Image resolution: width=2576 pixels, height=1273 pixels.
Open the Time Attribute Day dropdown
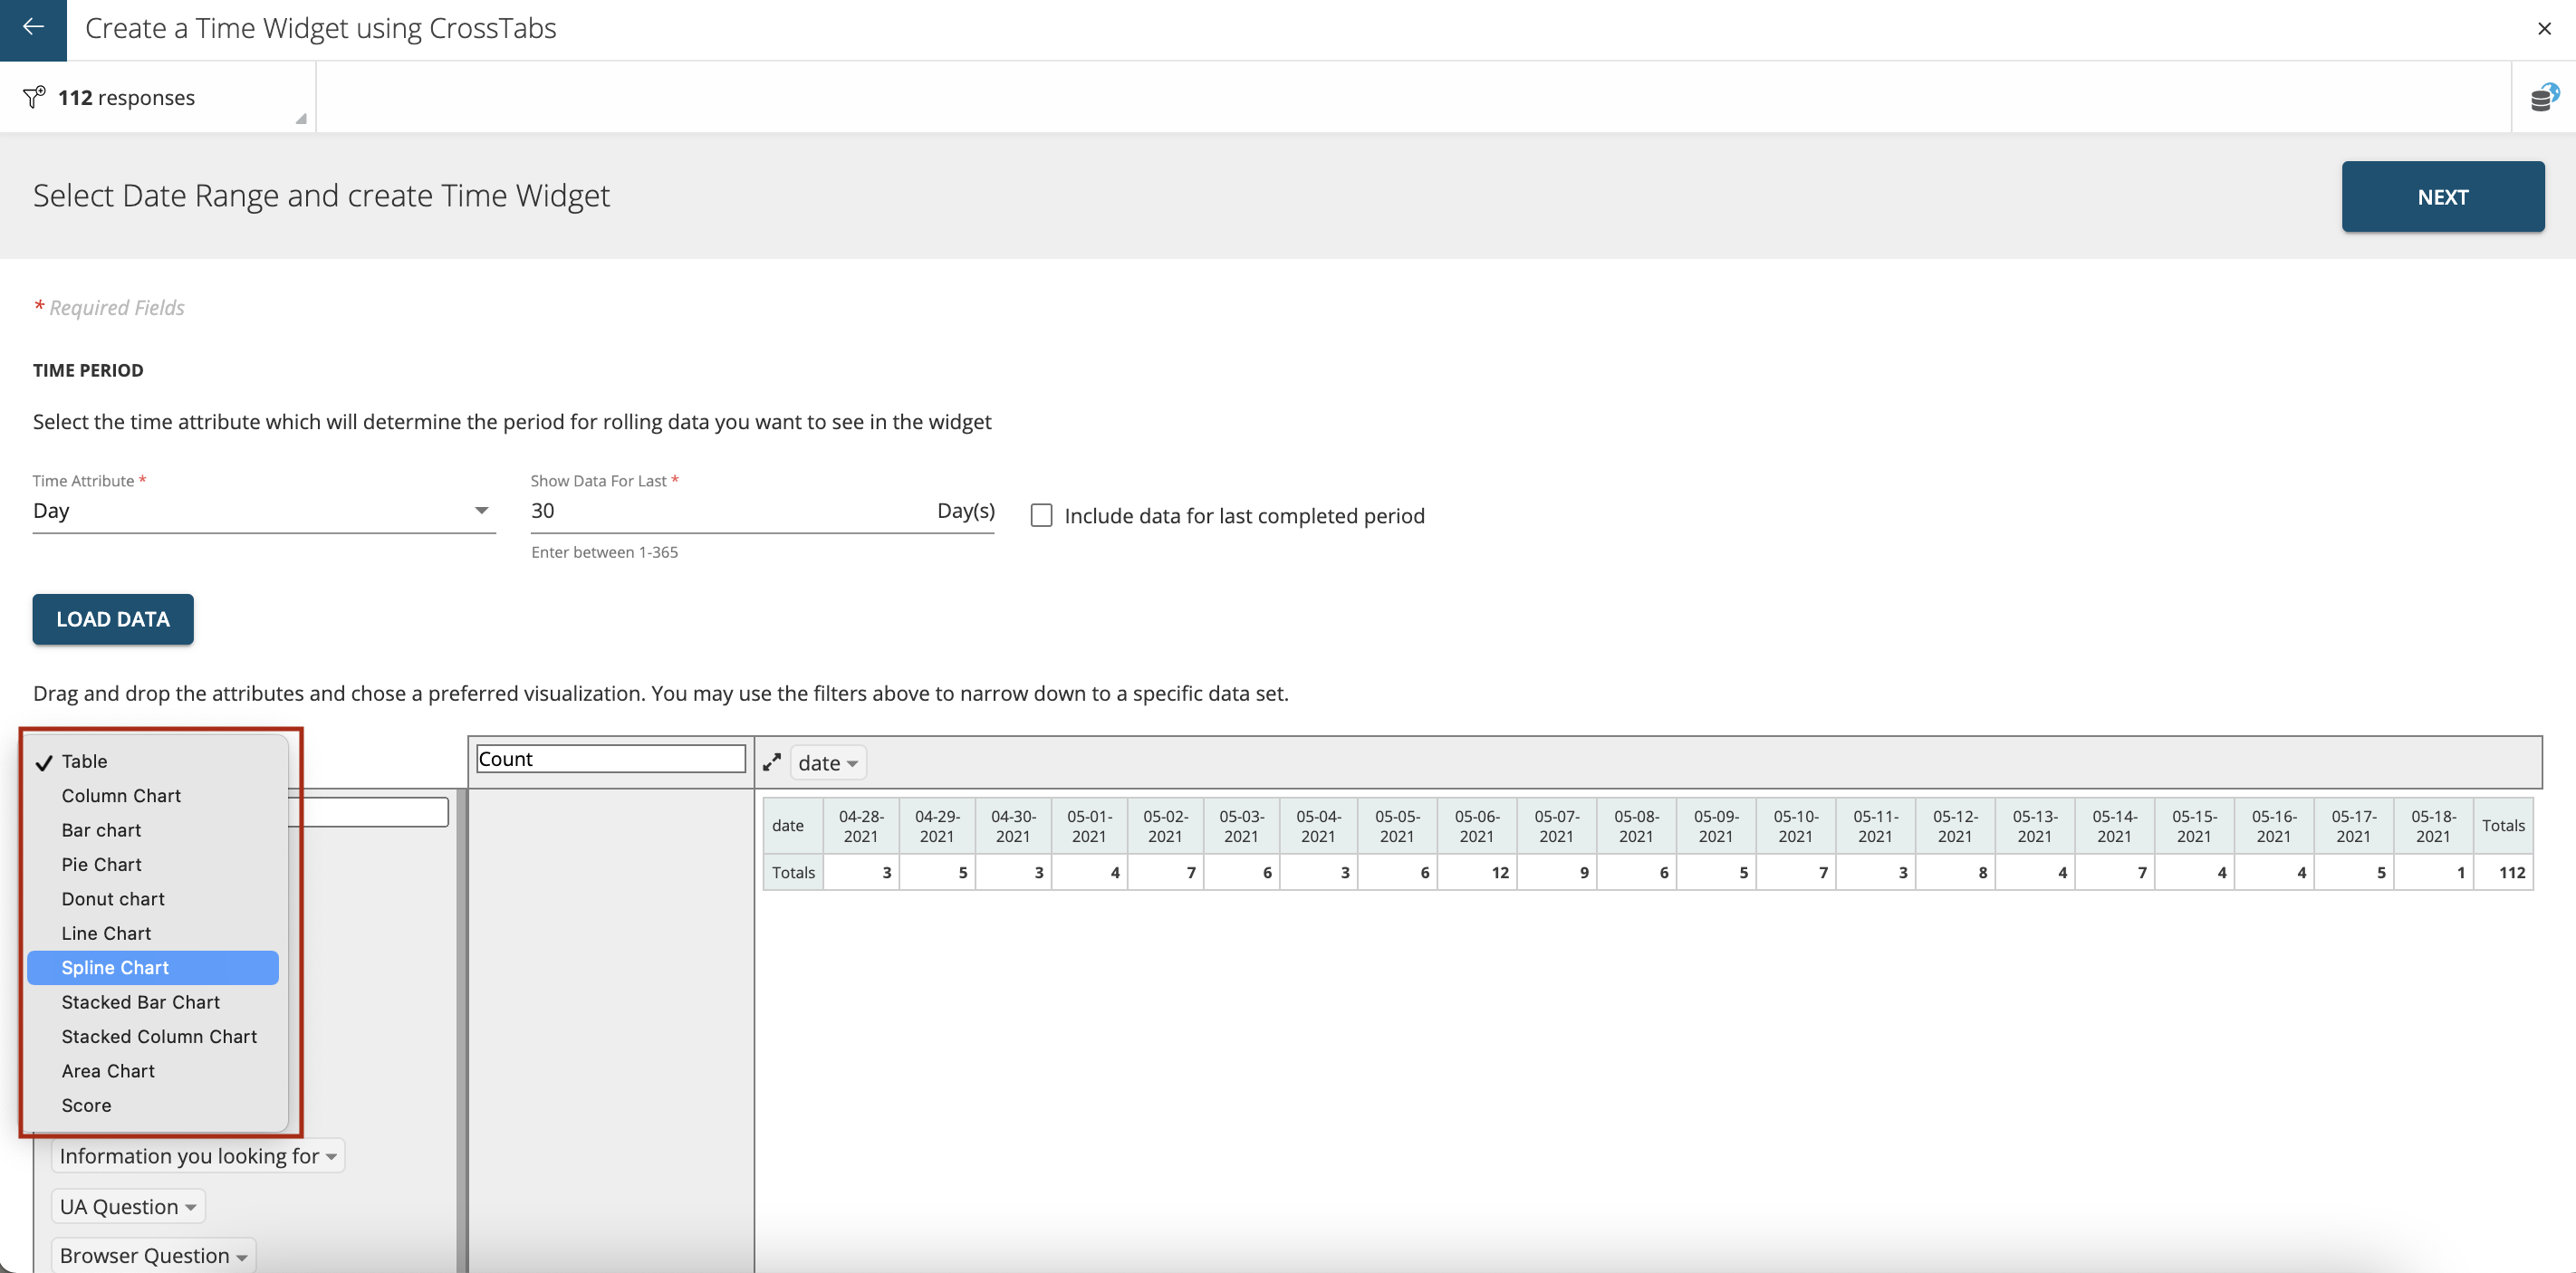(264, 511)
